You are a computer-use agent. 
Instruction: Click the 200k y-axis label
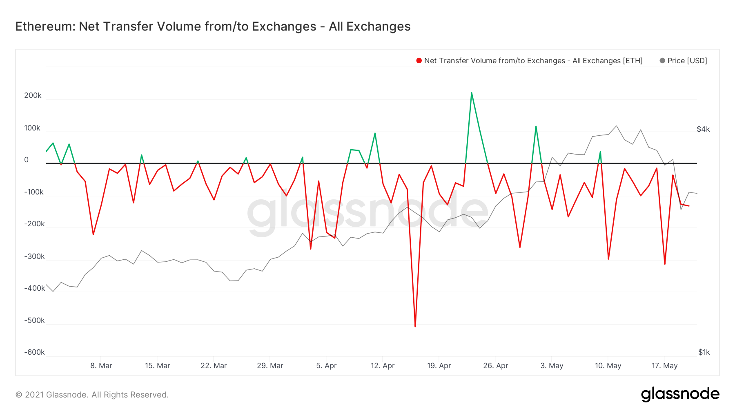[33, 95]
